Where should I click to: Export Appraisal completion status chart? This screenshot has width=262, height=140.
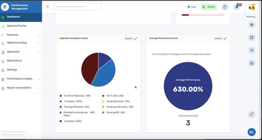pyautogui.click(x=129, y=38)
